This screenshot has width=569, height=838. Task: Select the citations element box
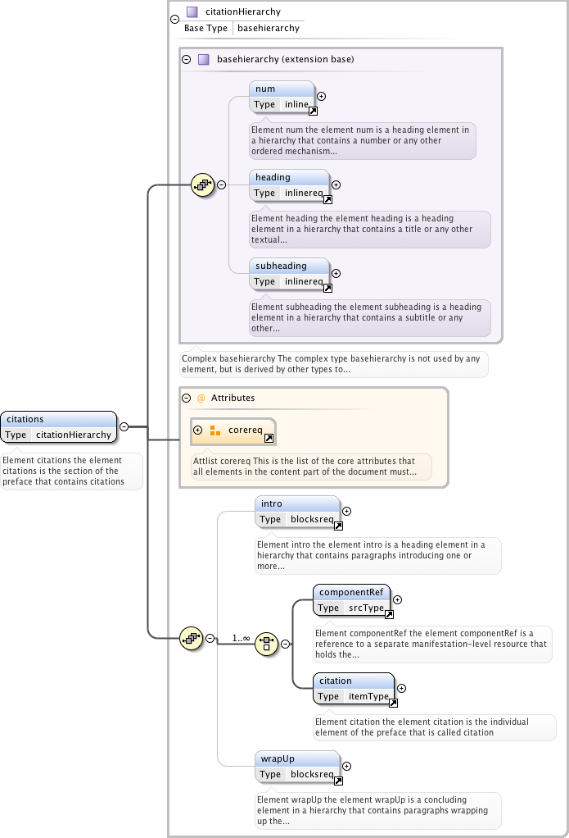[59, 427]
